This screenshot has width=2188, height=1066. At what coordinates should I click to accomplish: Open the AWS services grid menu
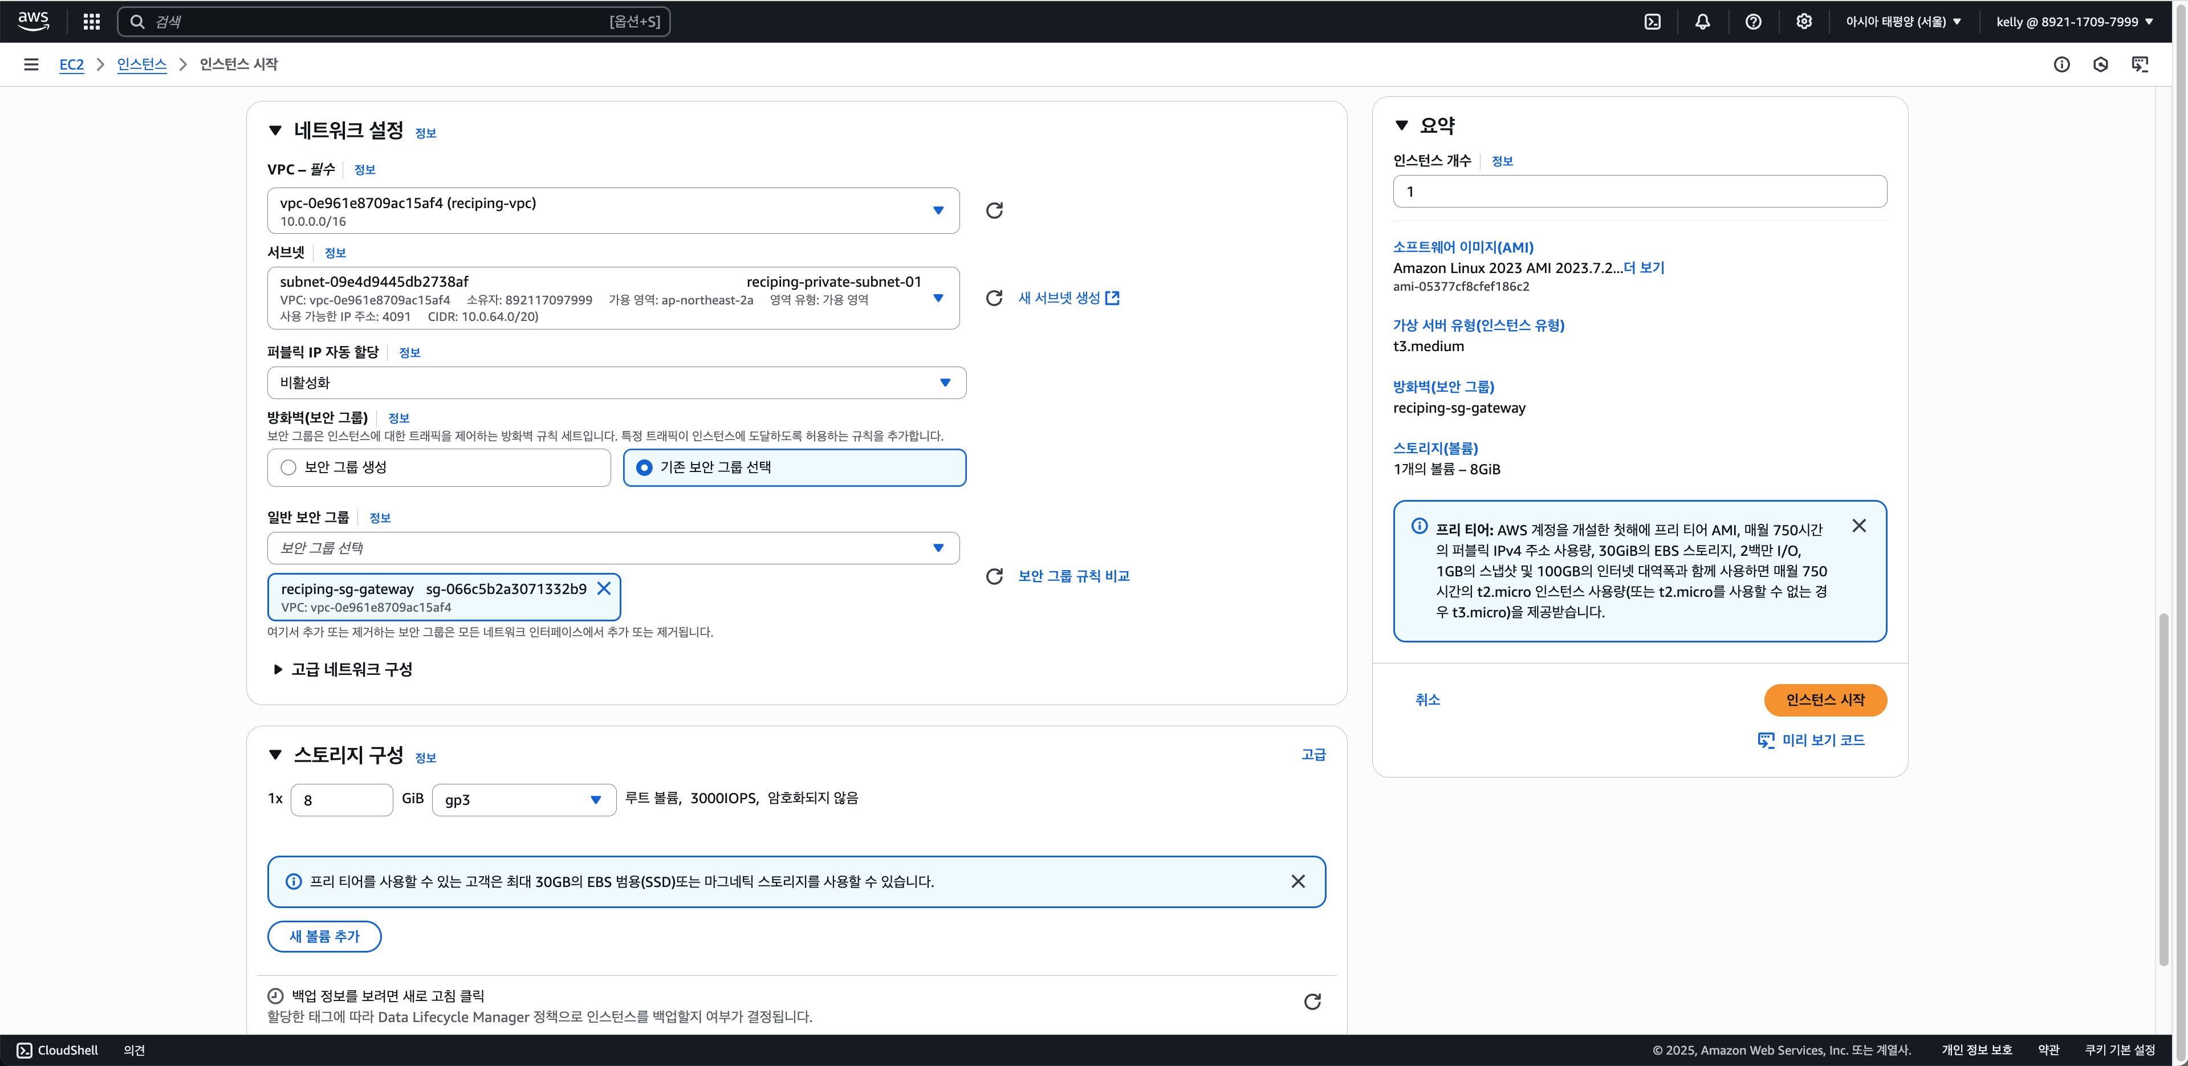coord(92,21)
